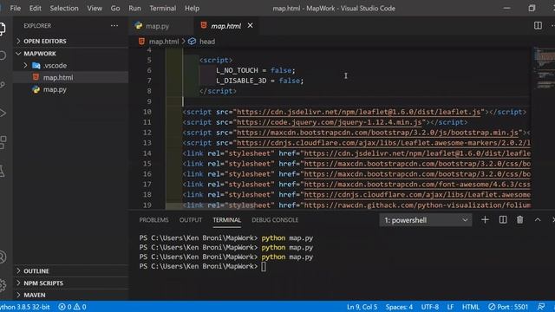Expand the .vscode folder
The height and width of the screenshot is (312, 555).
pos(71,66)
